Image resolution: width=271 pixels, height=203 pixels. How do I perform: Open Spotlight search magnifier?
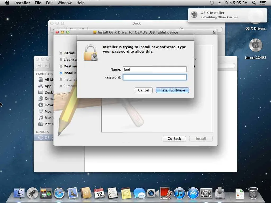click(x=254, y=3)
